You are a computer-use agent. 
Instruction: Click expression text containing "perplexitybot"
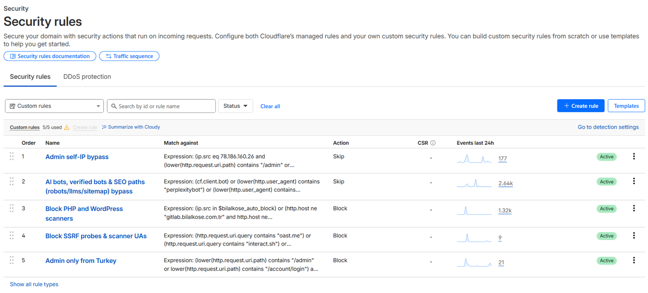pos(242,185)
